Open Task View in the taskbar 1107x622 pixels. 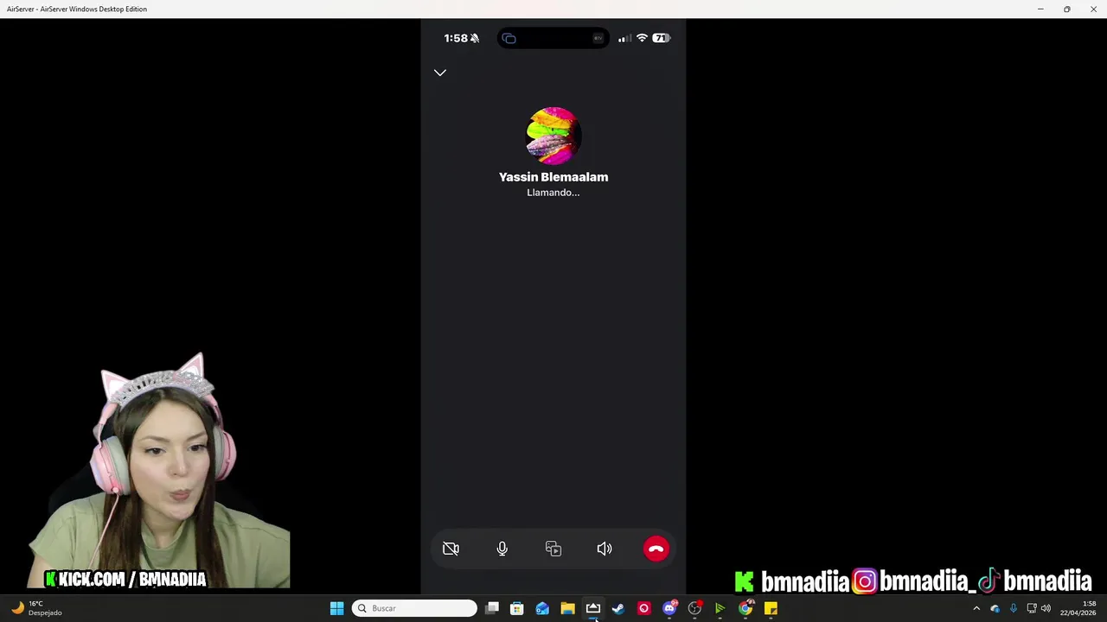click(492, 608)
